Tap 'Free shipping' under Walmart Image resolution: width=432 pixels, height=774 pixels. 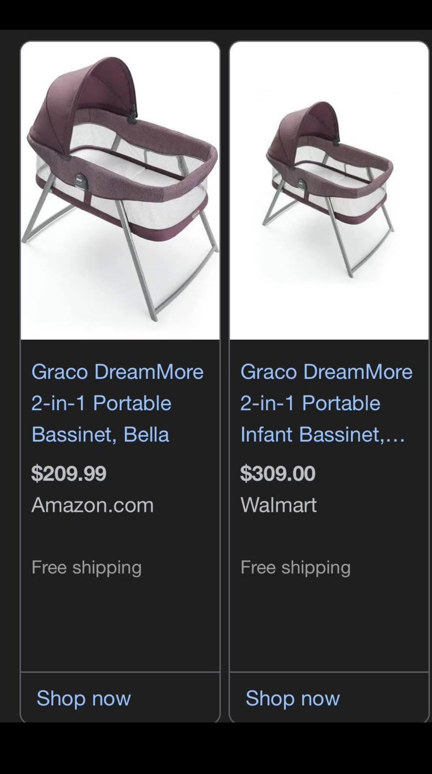[x=295, y=568]
